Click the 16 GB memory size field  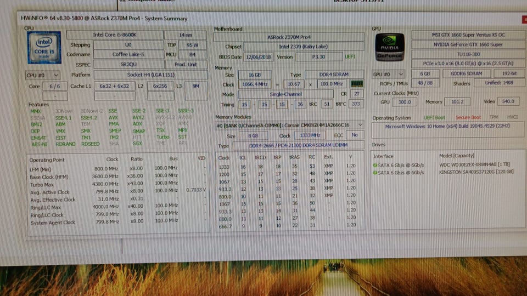click(255, 75)
